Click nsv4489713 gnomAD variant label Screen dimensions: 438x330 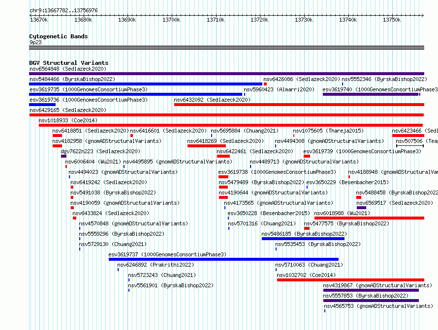click(304, 162)
